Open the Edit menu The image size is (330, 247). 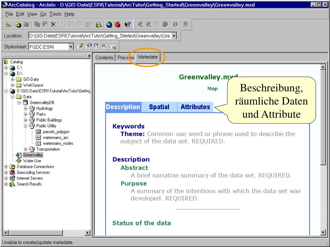tap(20, 14)
